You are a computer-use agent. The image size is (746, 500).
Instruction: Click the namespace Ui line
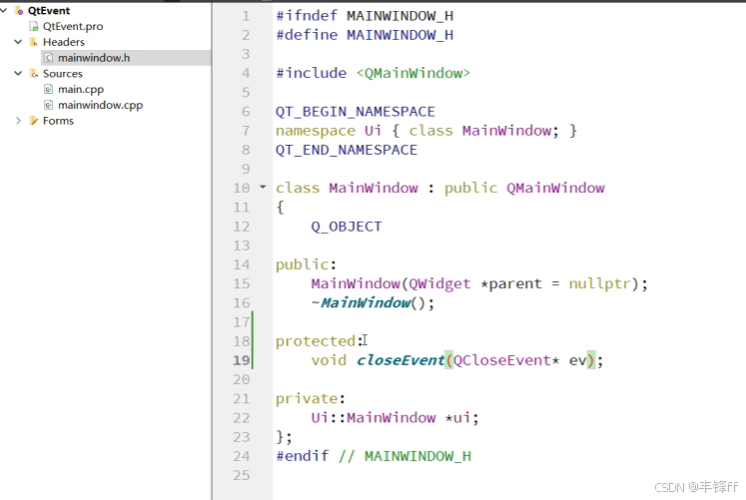point(425,131)
